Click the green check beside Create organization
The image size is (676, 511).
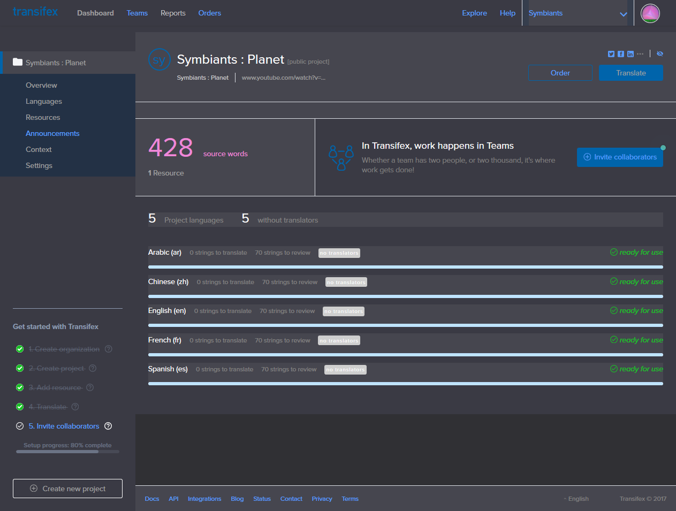(20, 349)
